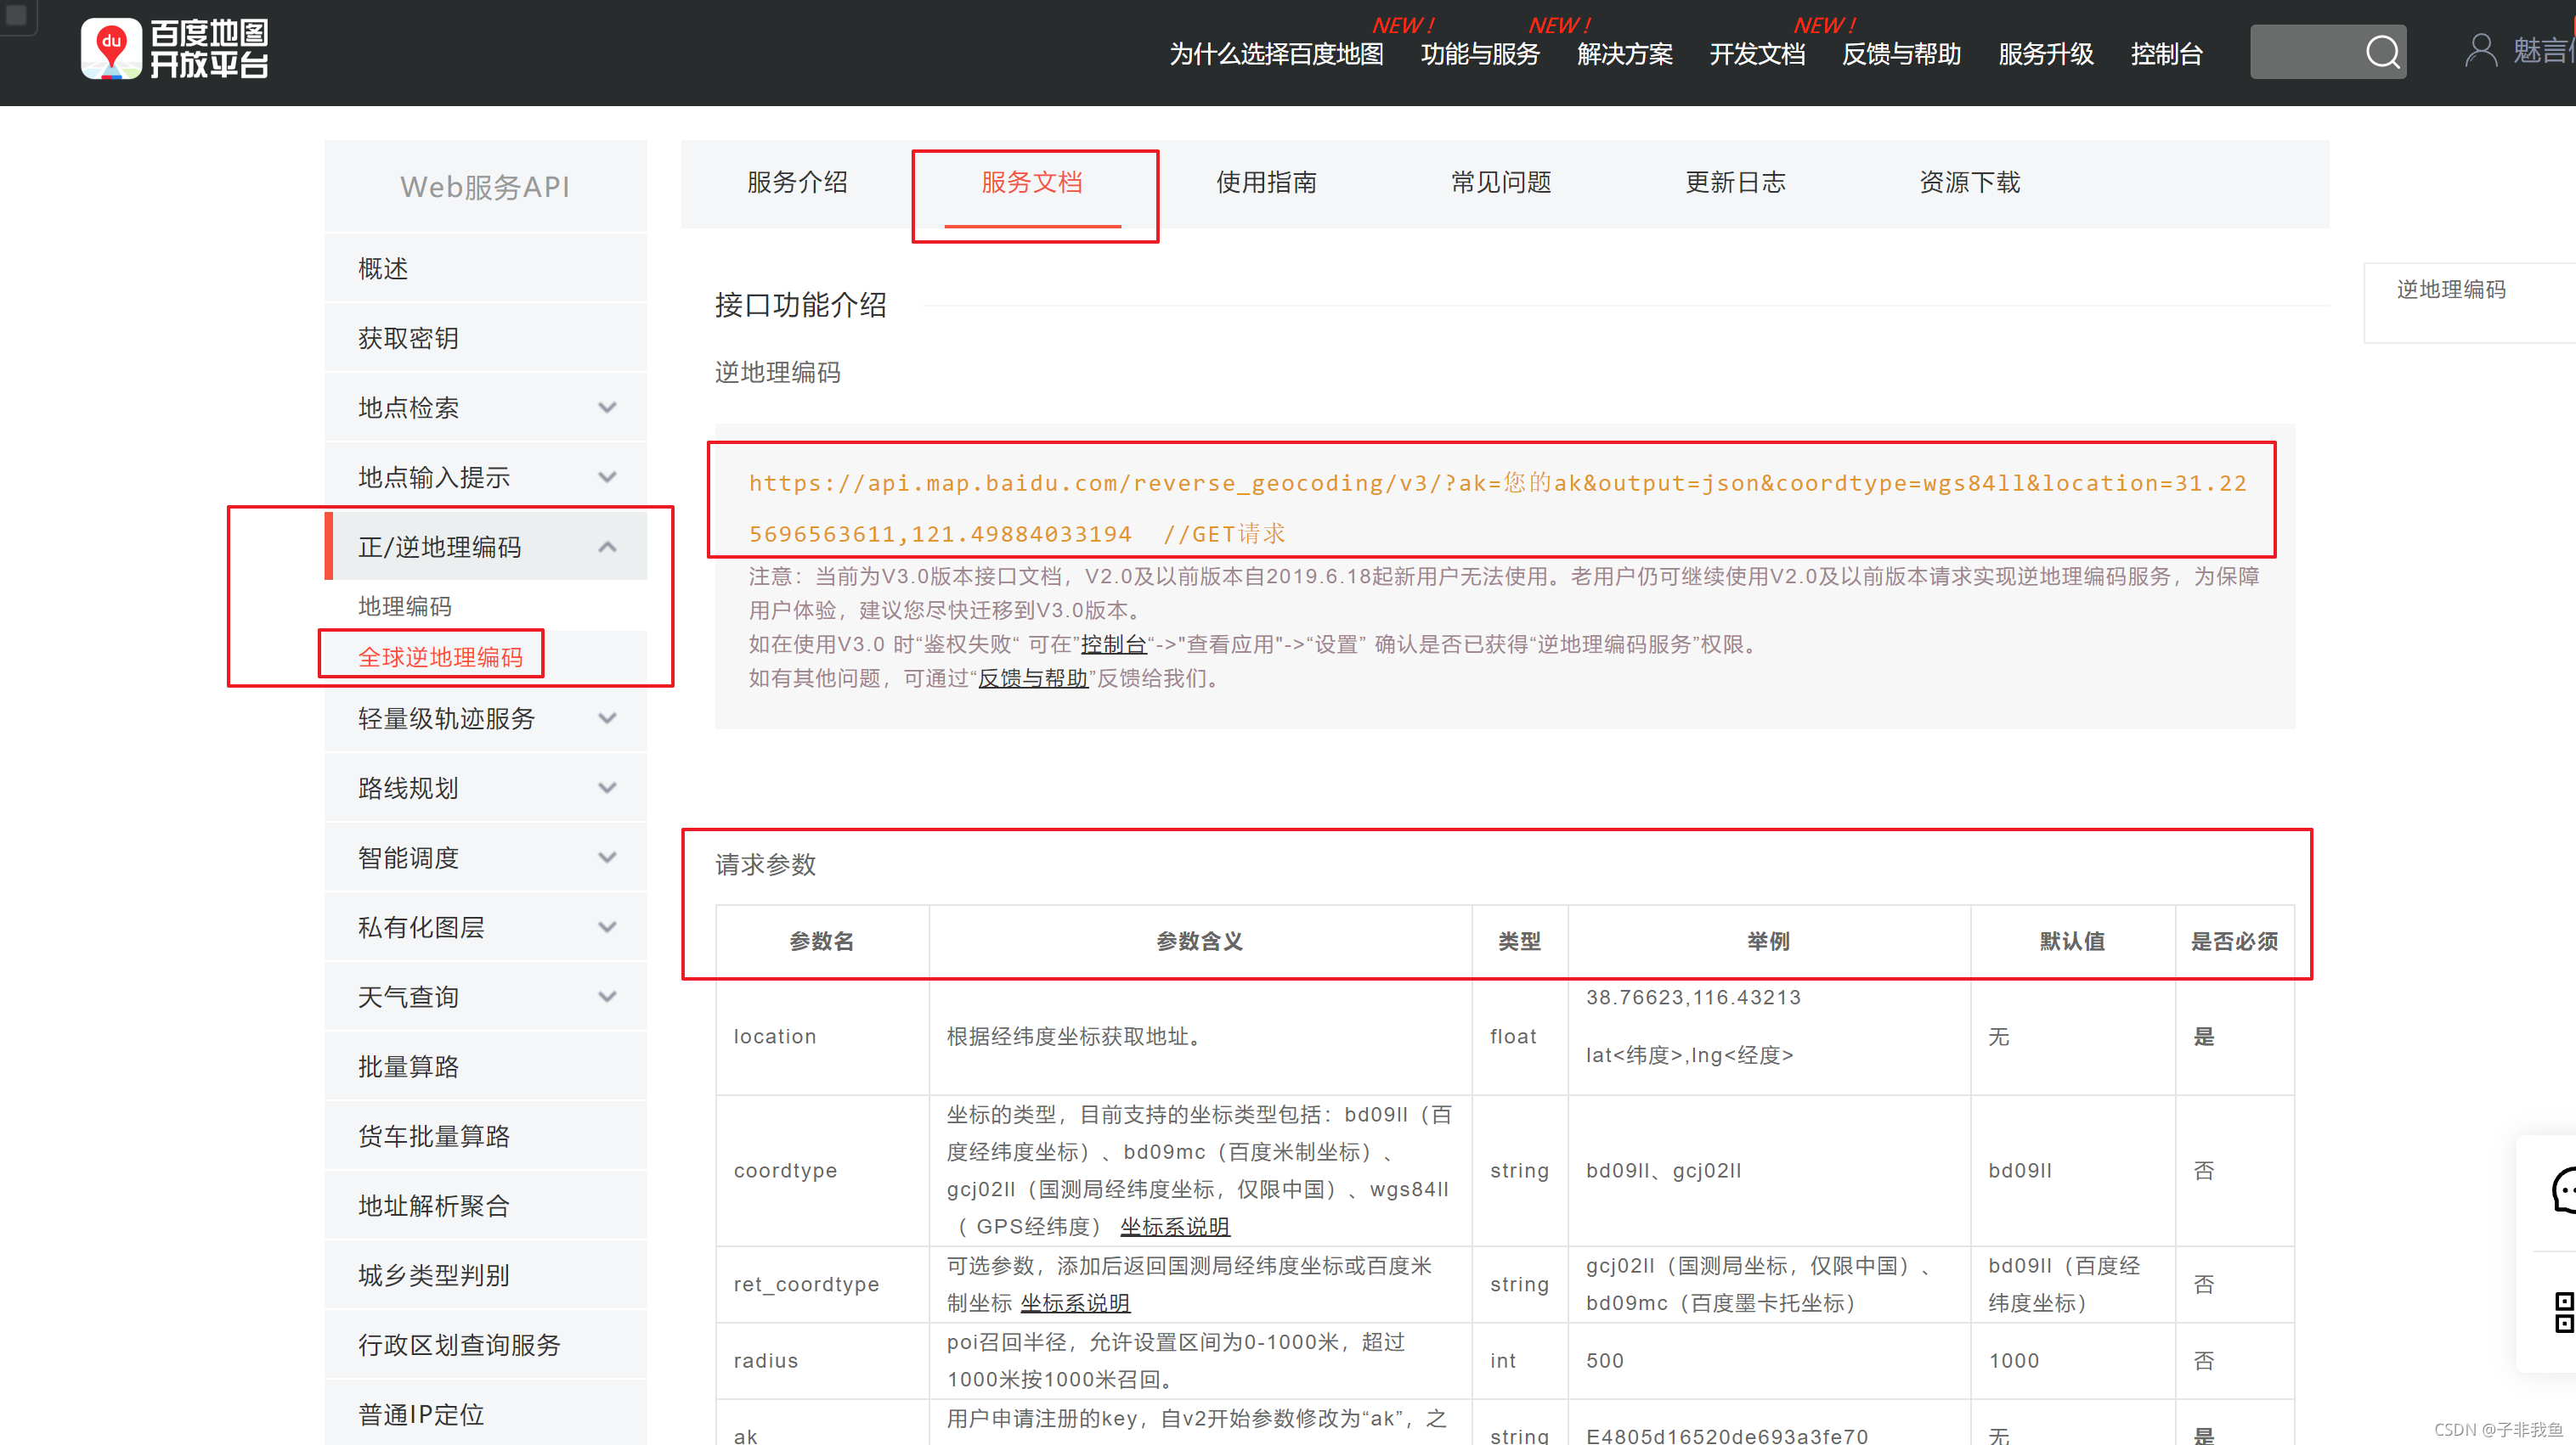The image size is (2576, 1445).
Task: Click the 接口功能介绍 heading
Action: [801, 305]
